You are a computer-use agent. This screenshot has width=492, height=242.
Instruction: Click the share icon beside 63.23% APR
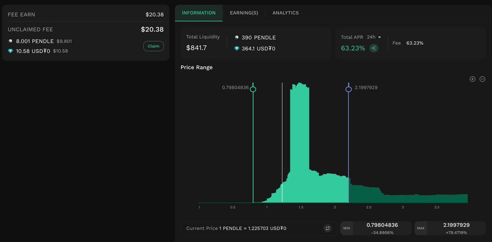pos(374,48)
